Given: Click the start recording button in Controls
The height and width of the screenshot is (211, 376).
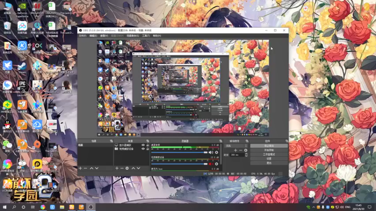Looking at the screenshot, I should 269,150.
